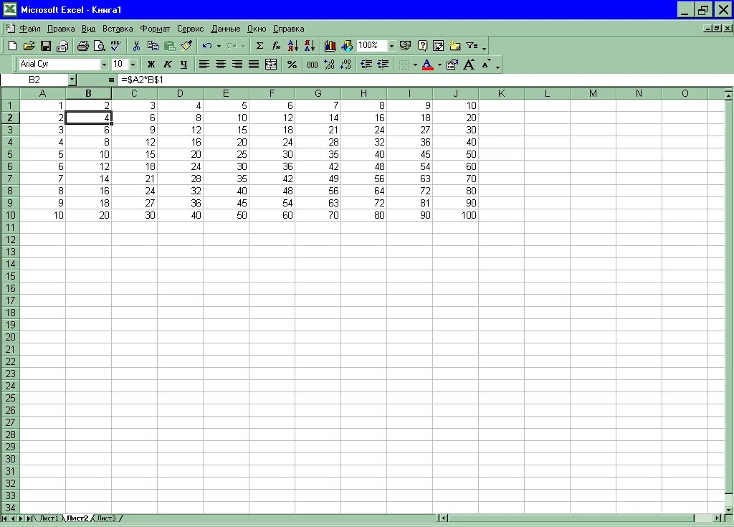
Task: Increase indent icon in formatting toolbar
Action: point(383,65)
